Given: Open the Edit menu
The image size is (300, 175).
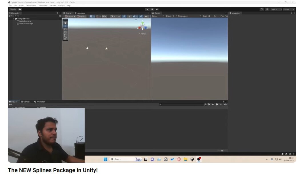Looking at the screenshot, I should [15, 5].
